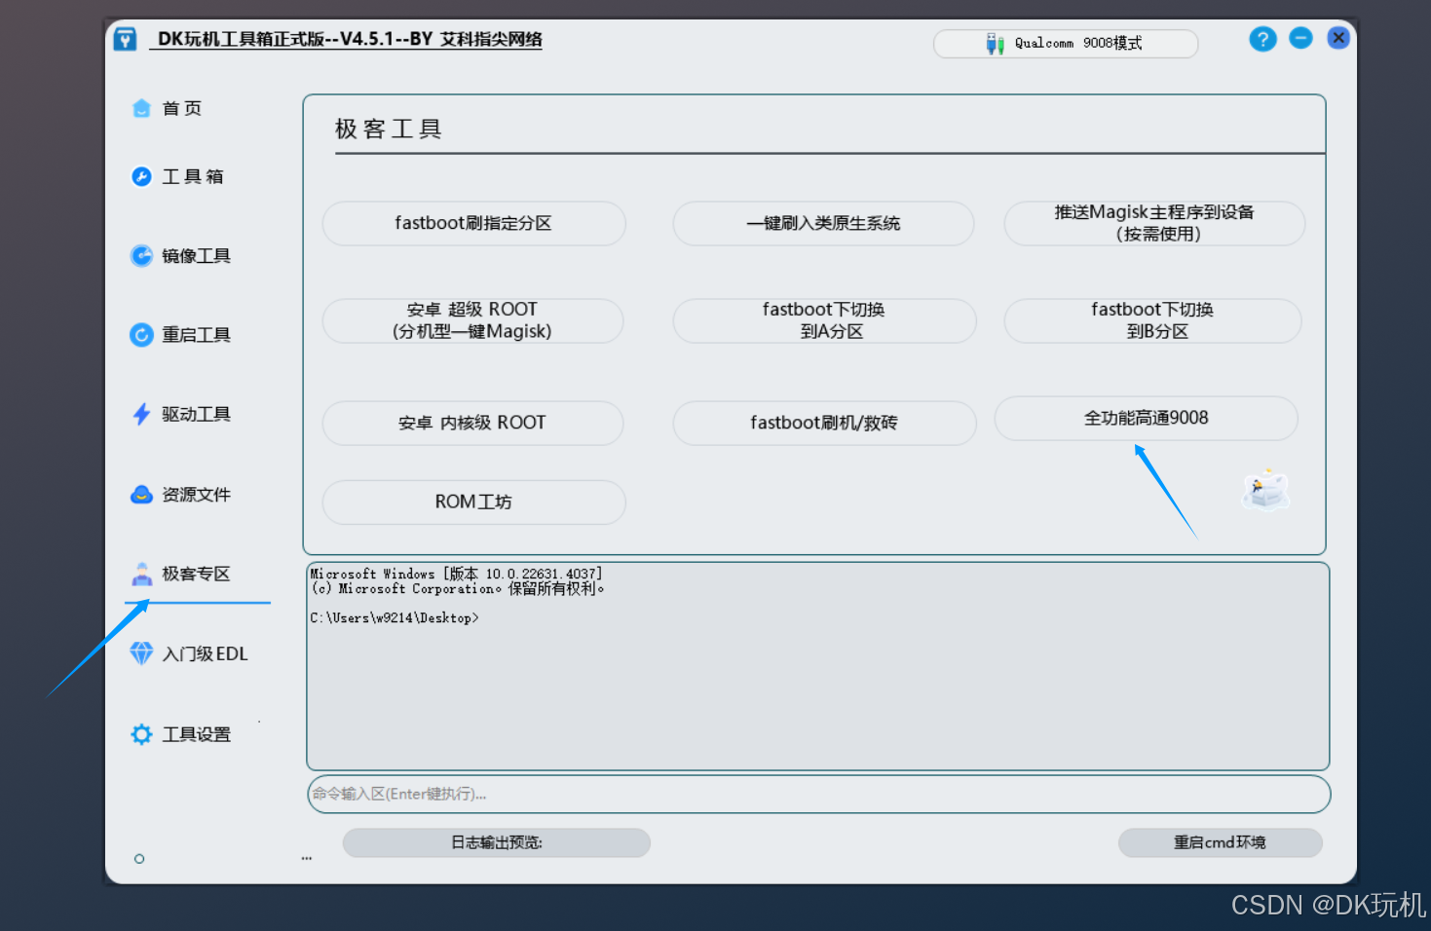Open ROM工坊 button

coord(473,502)
